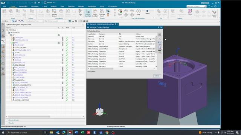Select the PLANAR_MILL operation
Image resolution: width=241 pixels, height=135 pixels.
20,80
